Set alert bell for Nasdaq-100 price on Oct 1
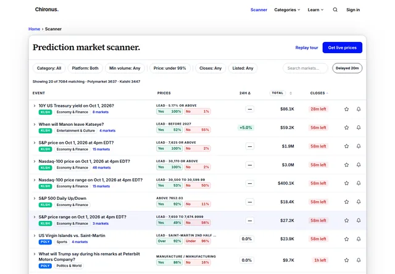The height and width of the screenshot is (274, 395). [x=359, y=165]
